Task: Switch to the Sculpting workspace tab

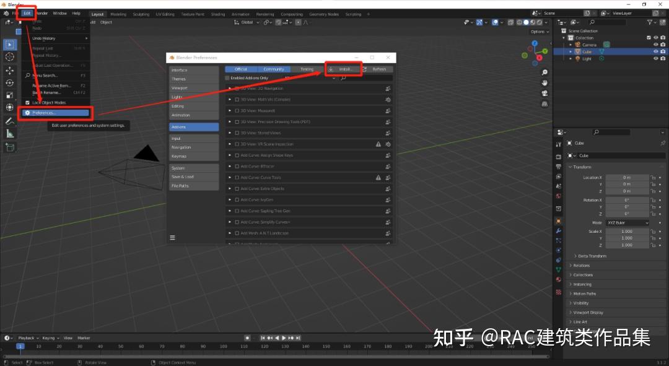Action: (x=141, y=14)
